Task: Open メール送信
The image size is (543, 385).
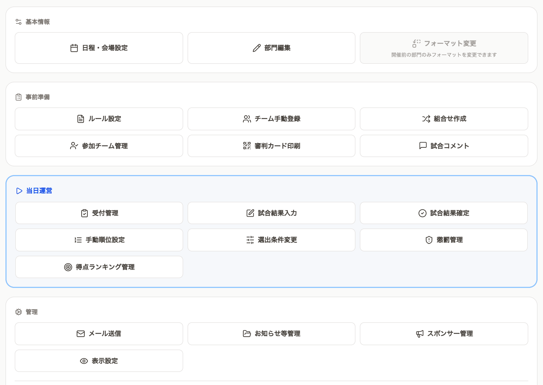Action: tap(99, 334)
